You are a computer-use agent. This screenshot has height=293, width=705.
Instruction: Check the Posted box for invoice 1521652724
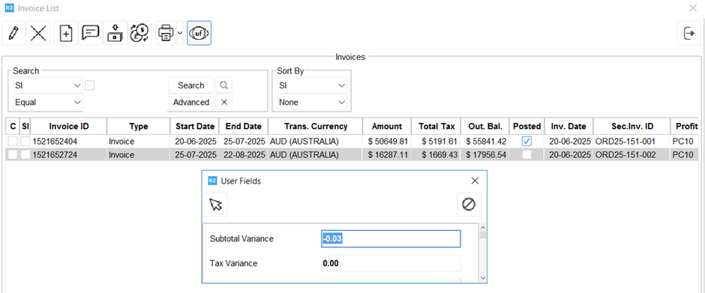(527, 155)
